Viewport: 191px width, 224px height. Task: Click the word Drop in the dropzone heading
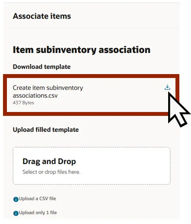67,162
